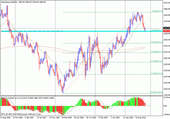Select the 38.2@2760.41 Fibonacci level label

pyautogui.click(x=157, y=42)
